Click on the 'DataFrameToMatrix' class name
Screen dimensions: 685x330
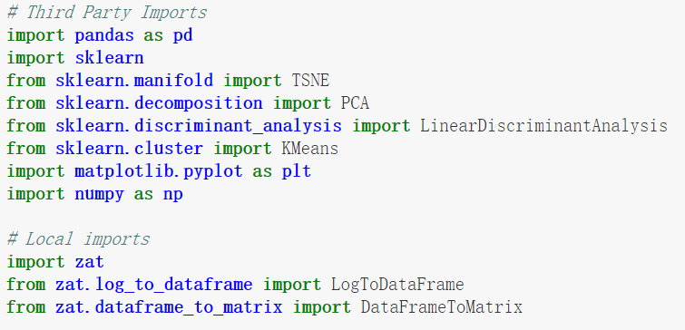pos(442,307)
